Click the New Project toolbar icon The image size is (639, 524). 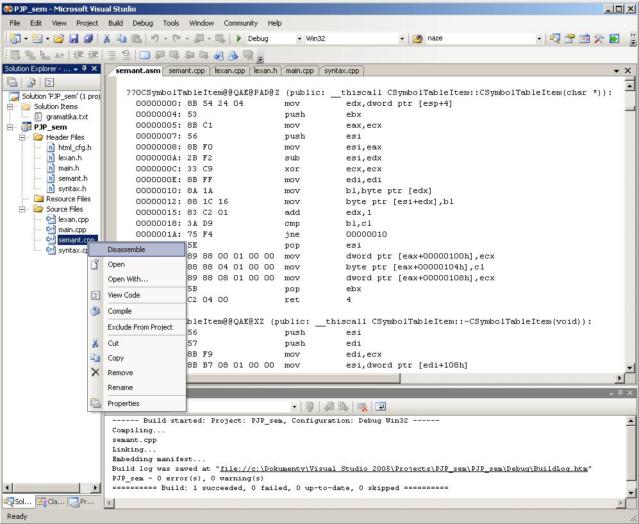[x=15, y=38]
